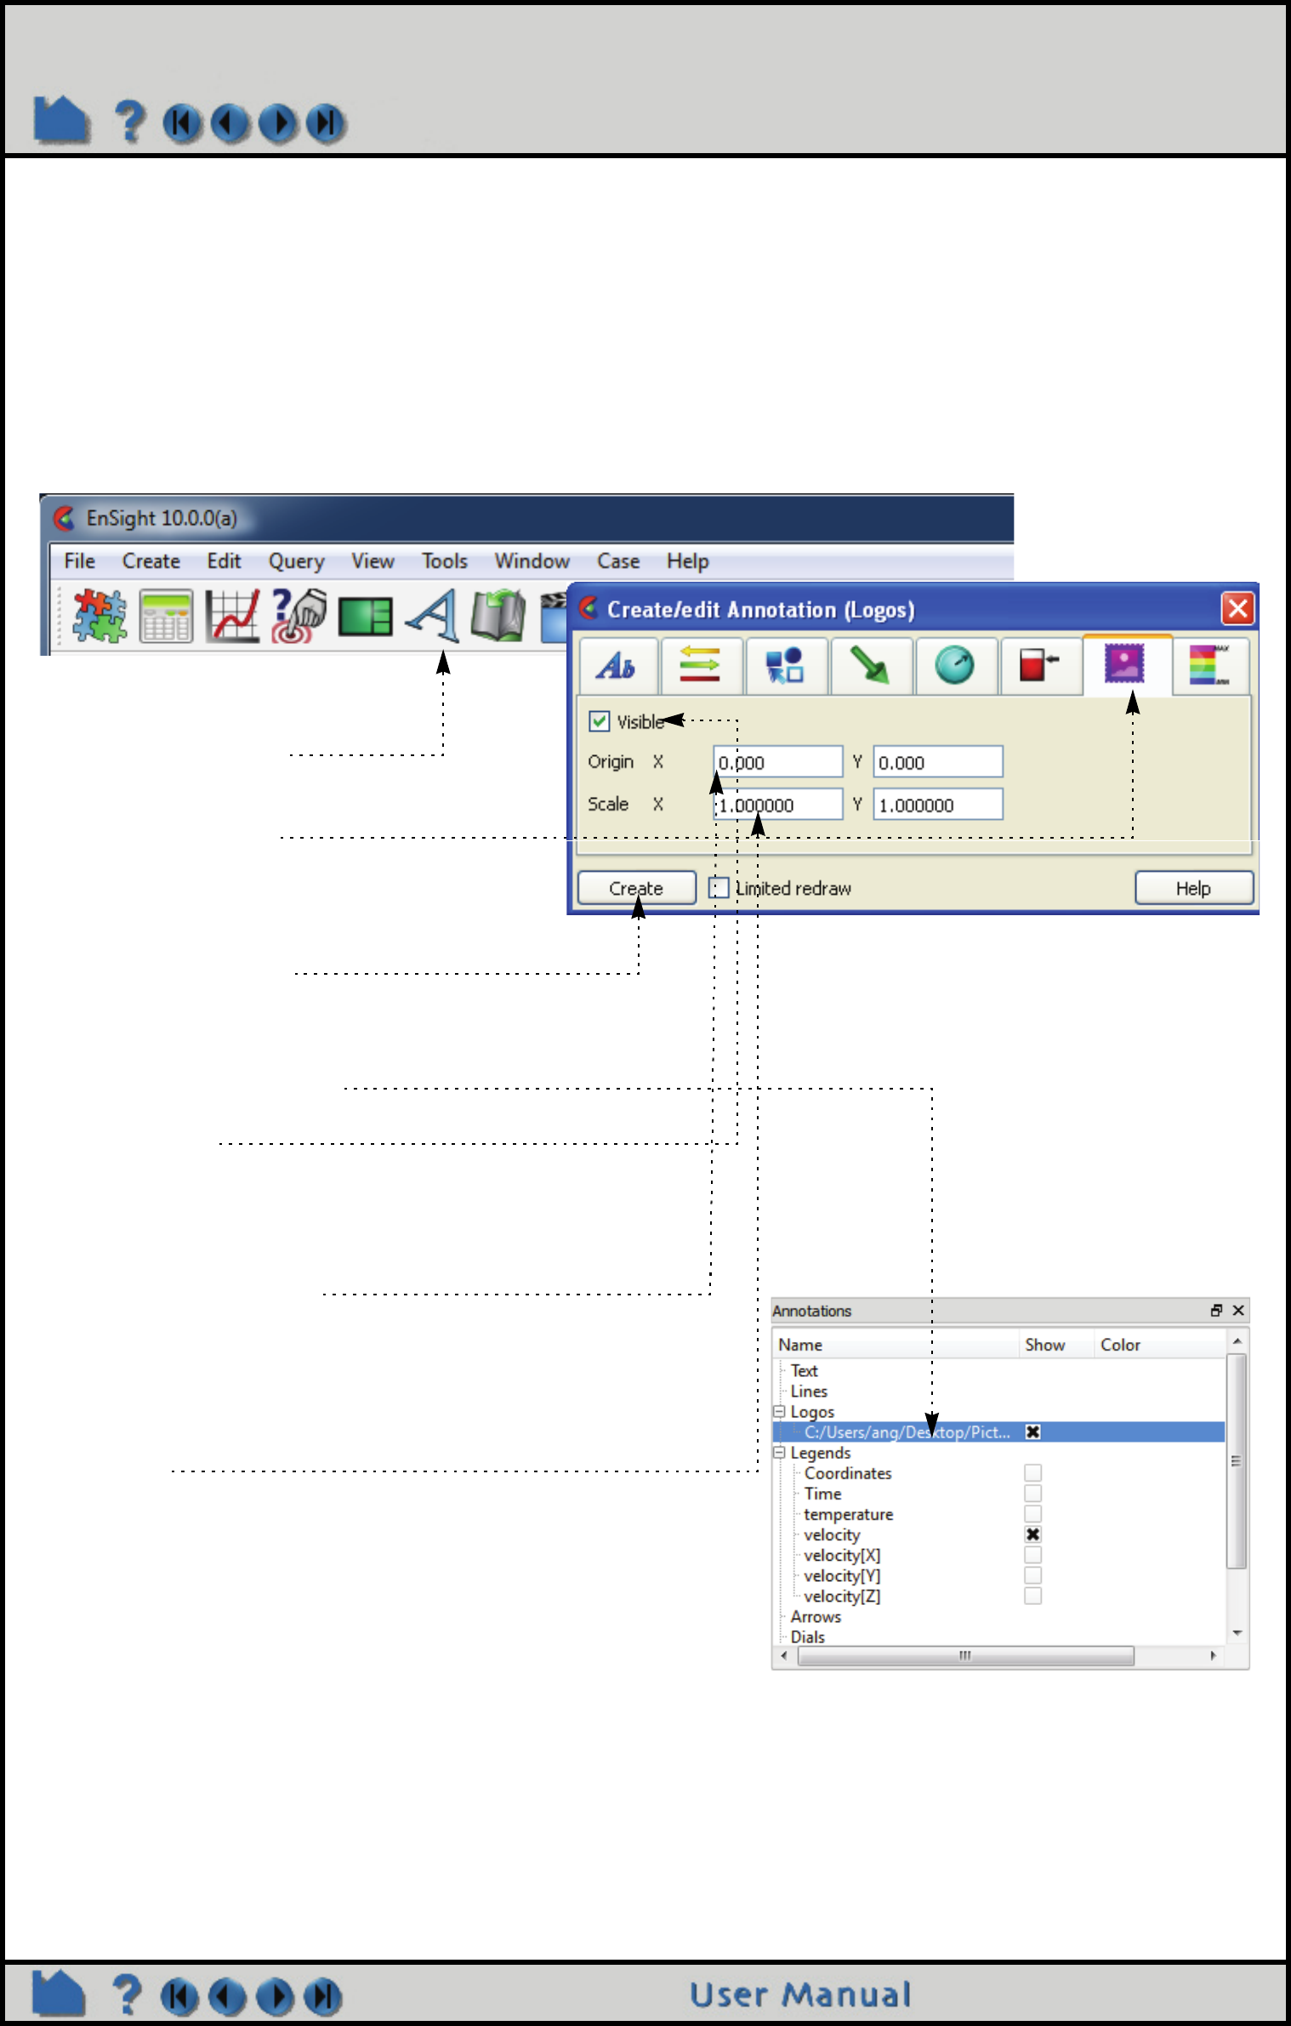Close the Annotations panel

pos(1238,1311)
